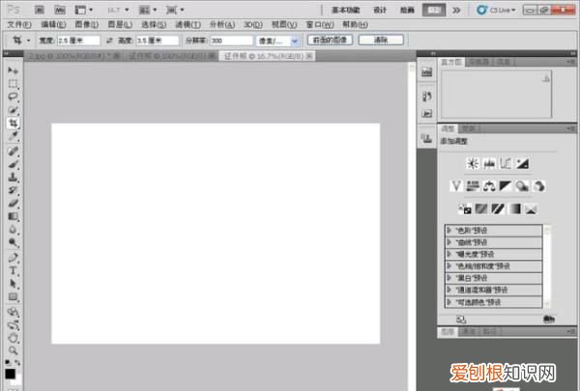The image size is (580, 391).
Task: Click the foreground color swatch
Action: [11, 373]
